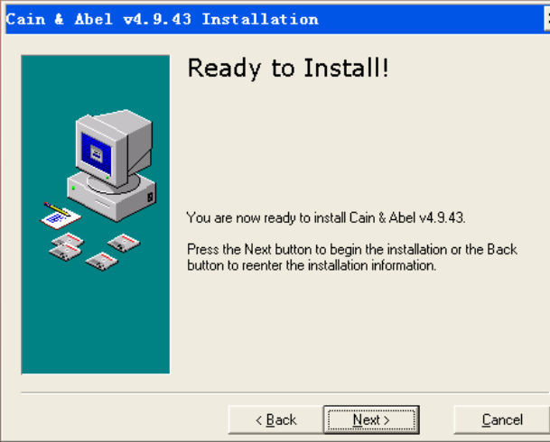Click the "Press the Next button" instruction paragraph
The height and width of the screenshot is (442, 550).
352,257
